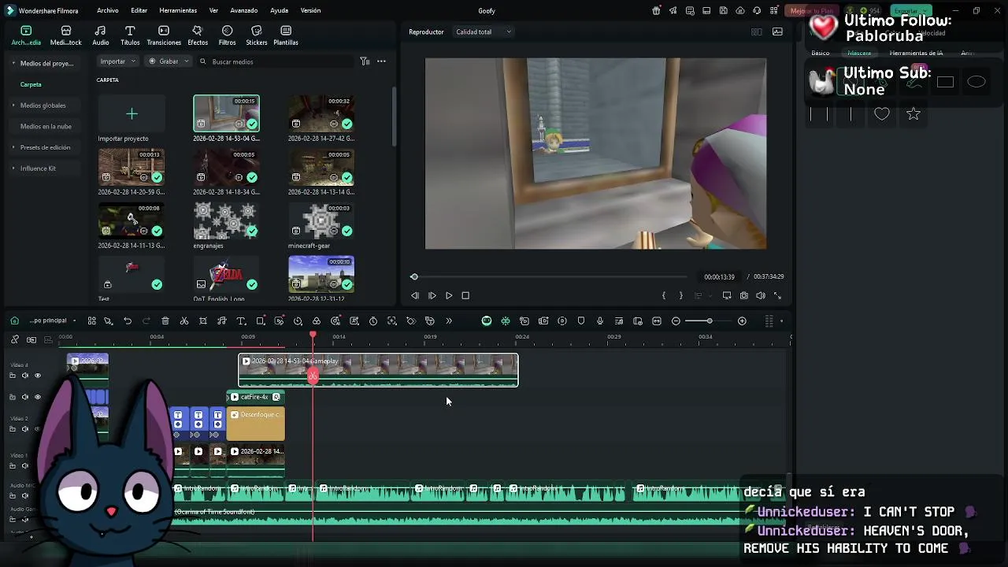Open the main timeline name dropdown
1008x567 pixels.
(x=52, y=321)
